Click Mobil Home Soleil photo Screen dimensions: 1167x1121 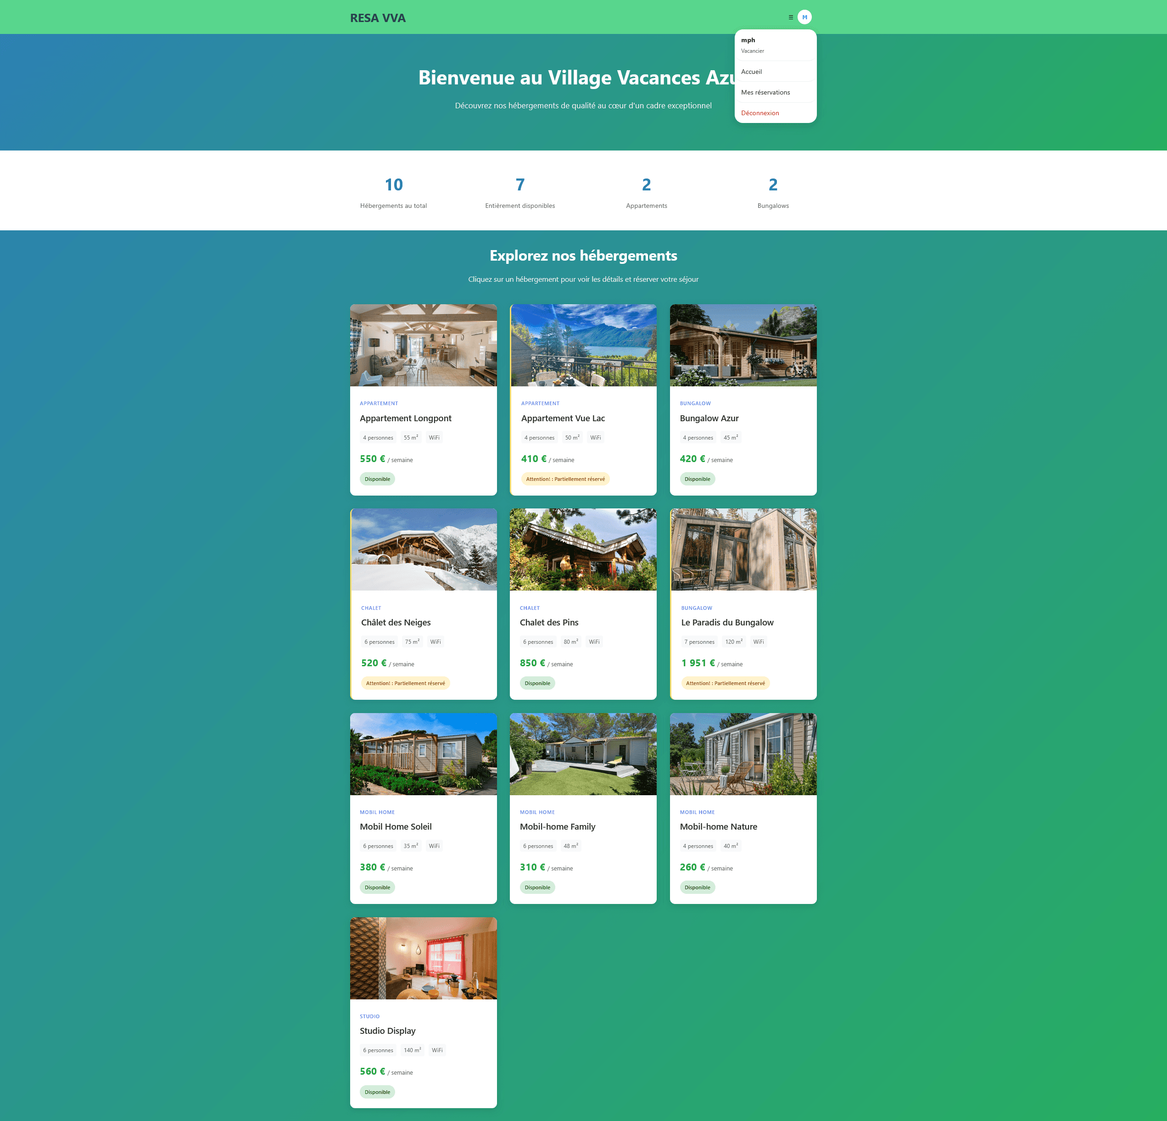[x=423, y=754]
